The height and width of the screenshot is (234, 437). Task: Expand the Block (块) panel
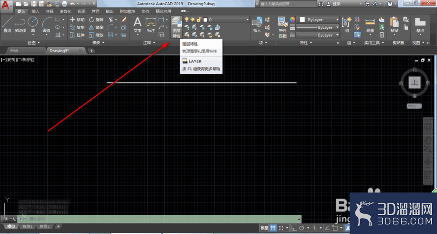coord(263,43)
